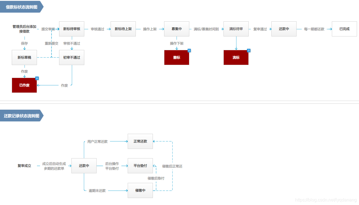
Task: Click the note icon on 撤标 node
Action: pos(189,50)
